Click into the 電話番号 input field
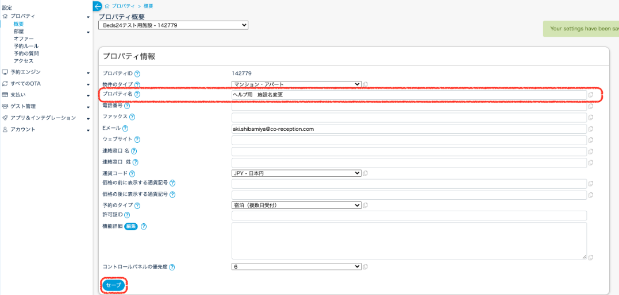The width and height of the screenshot is (619, 295). [409, 106]
